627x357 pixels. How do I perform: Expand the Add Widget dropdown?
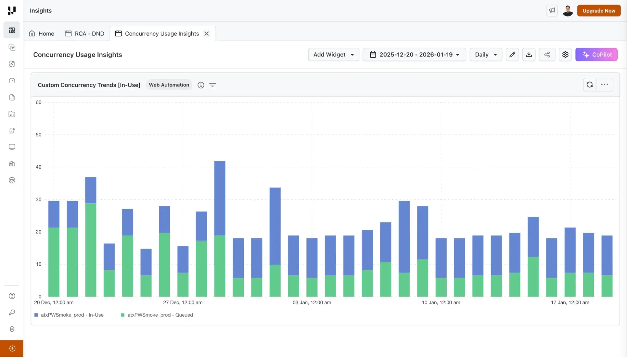click(x=333, y=55)
